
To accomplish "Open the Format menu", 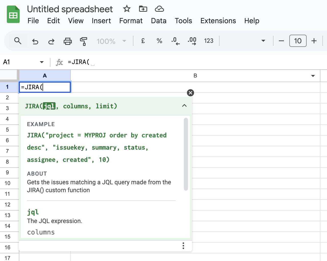I will tap(131, 21).
